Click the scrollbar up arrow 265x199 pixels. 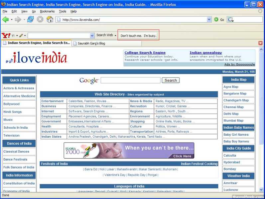click(261, 49)
